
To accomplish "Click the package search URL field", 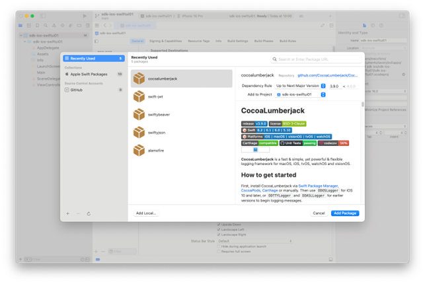I will 316,59.
